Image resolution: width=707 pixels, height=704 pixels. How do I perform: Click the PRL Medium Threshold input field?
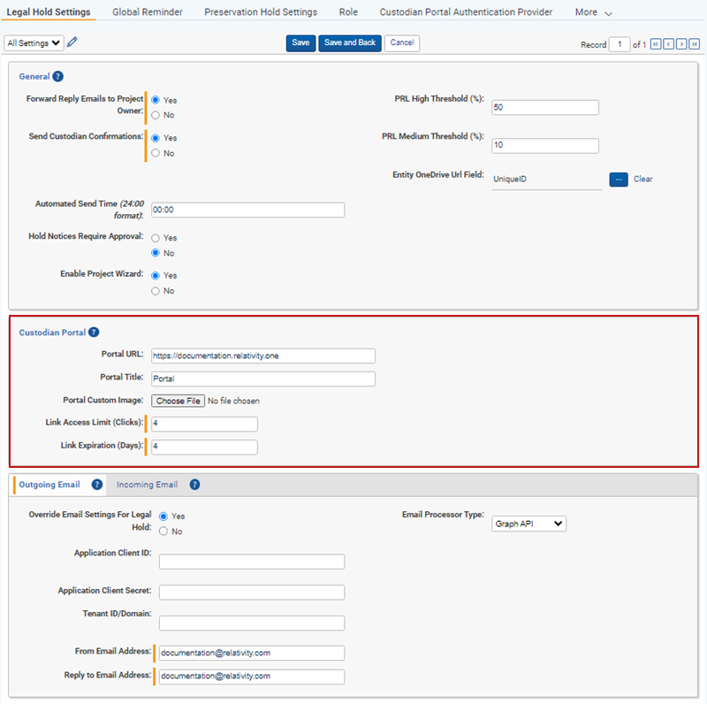coord(545,145)
